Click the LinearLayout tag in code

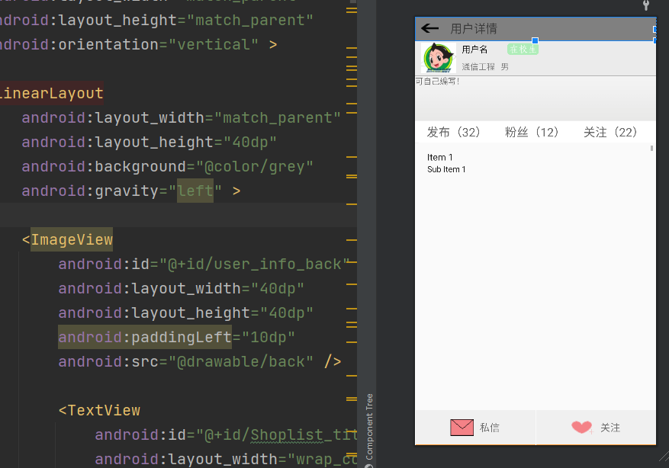[51, 93]
